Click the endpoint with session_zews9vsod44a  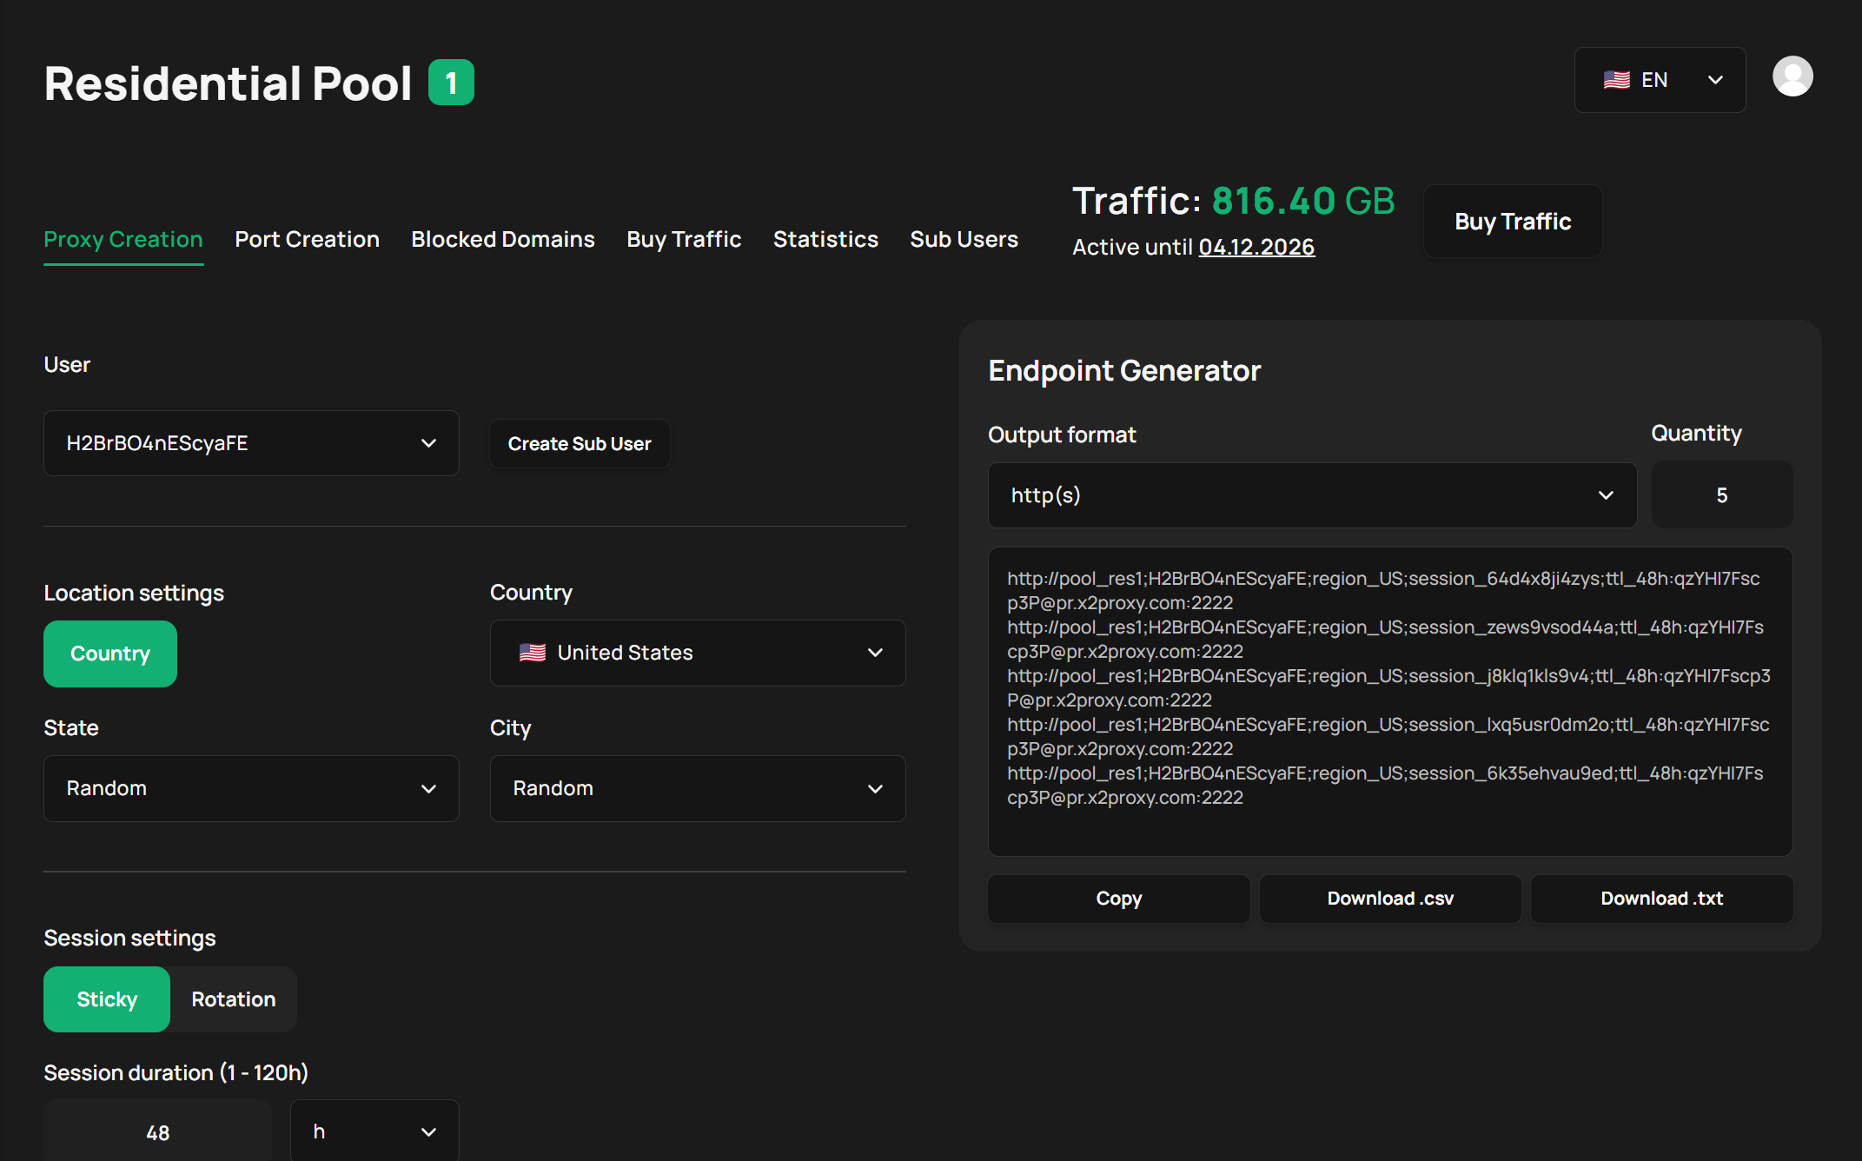tap(1385, 640)
